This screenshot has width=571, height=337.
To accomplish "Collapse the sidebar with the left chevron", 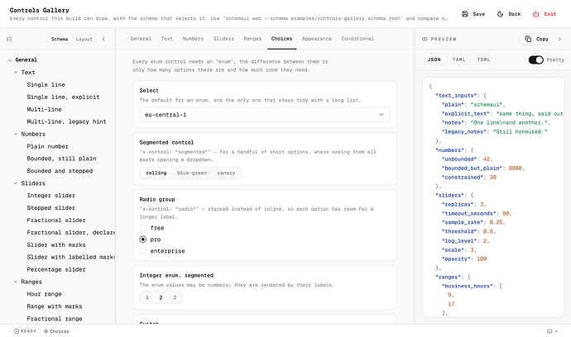I will coord(103,39).
